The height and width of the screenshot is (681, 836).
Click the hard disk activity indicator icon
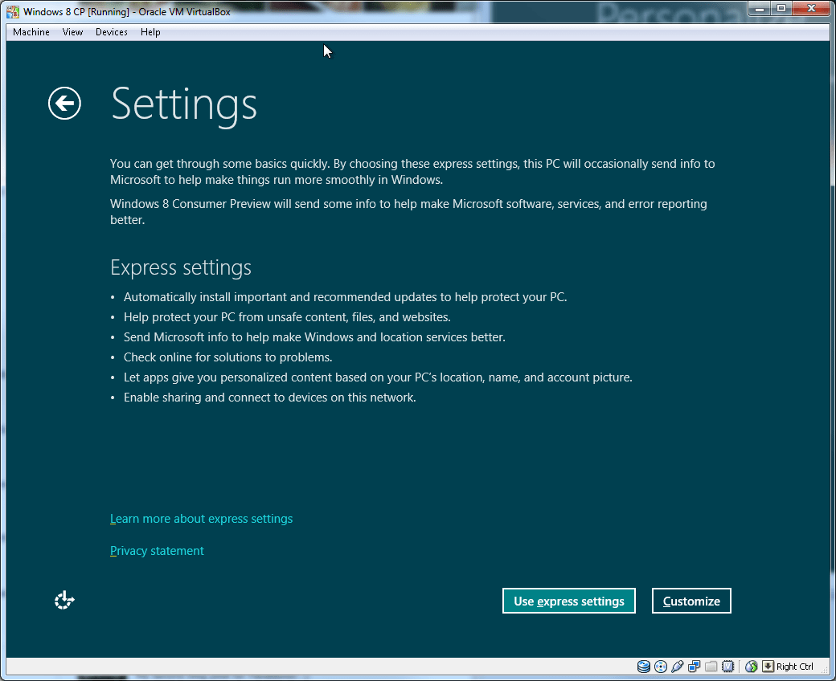click(644, 667)
